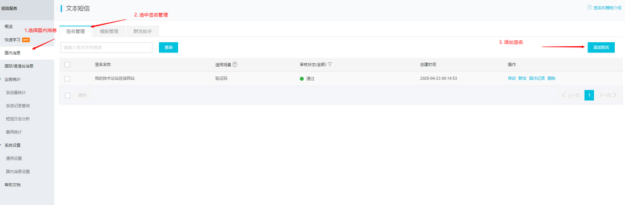The height and width of the screenshot is (205, 625).
Task: Click the 查询 search button
Action: pyautogui.click(x=168, y=47)
